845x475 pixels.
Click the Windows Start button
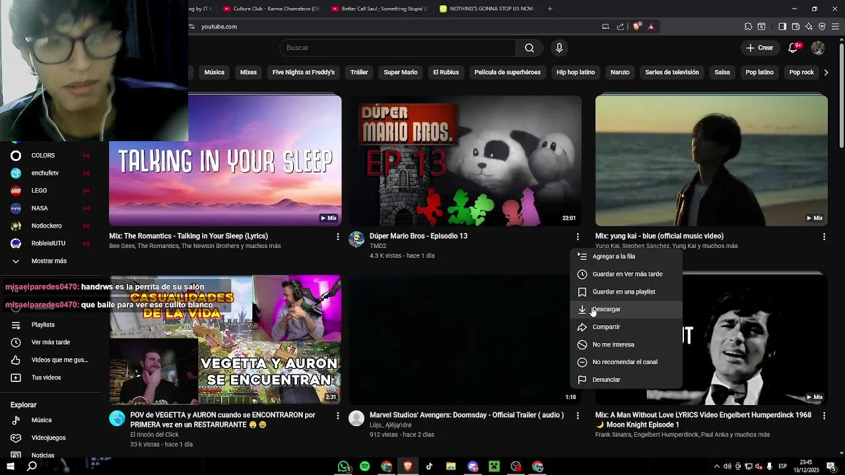coord(10,466)
